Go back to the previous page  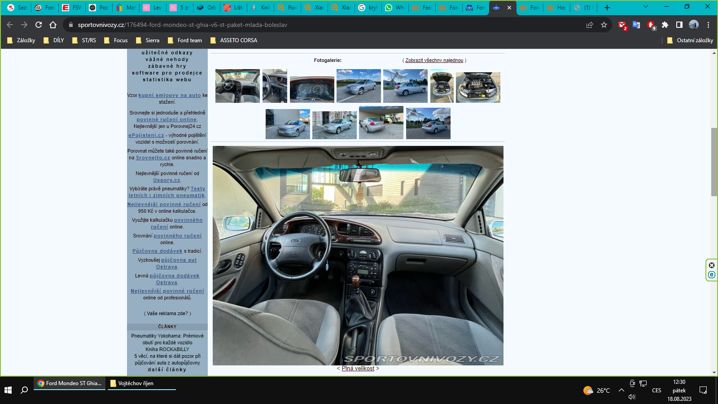[10, 25]
